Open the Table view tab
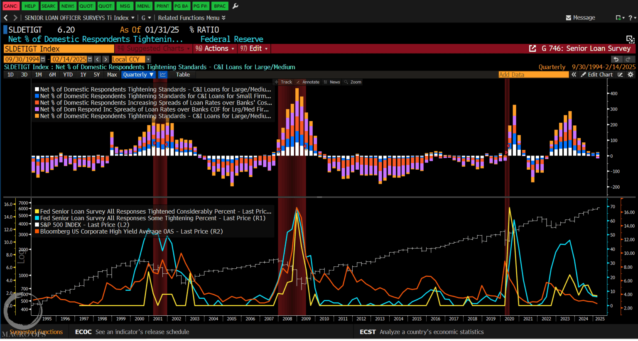638x341 pixels. [182, 74]
